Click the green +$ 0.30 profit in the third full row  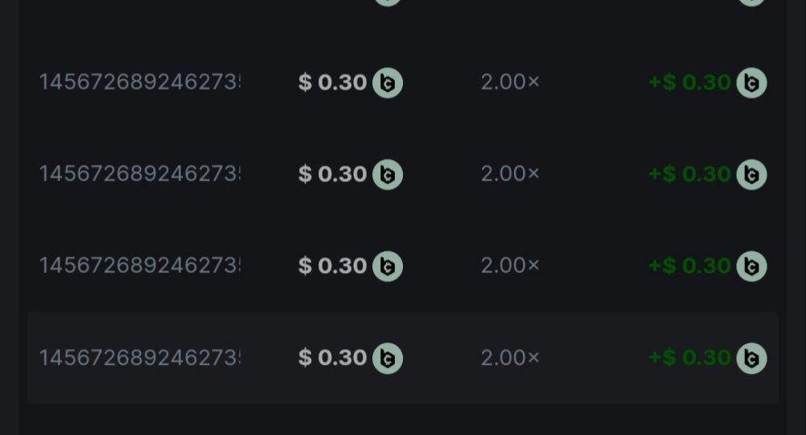click(690, 265)
